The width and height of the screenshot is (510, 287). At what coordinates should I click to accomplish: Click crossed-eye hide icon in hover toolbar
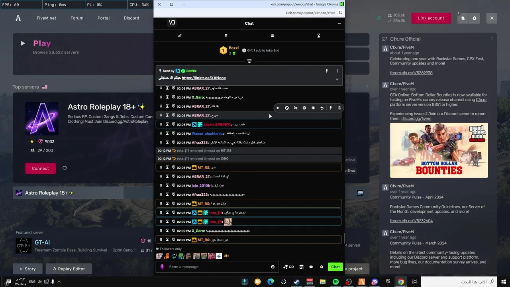pos(295,108)
